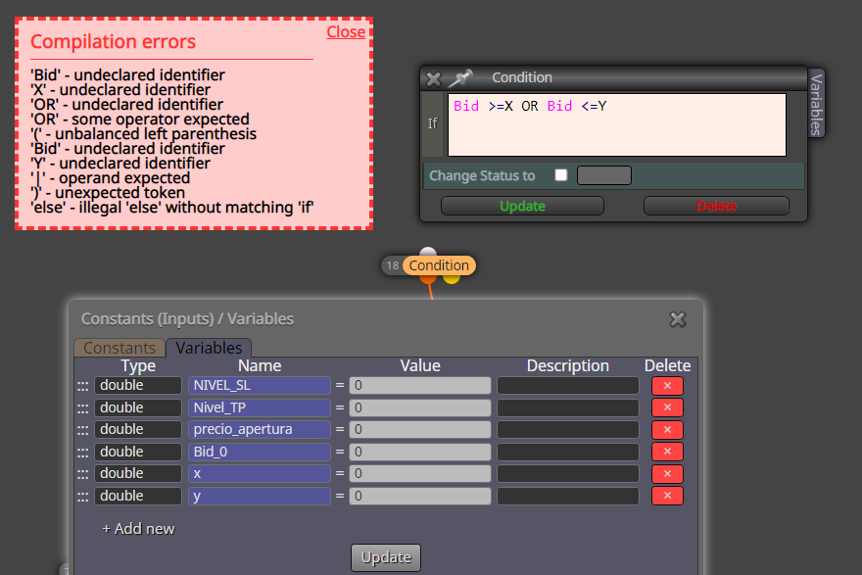Add new variable row
The width and height of the screenshot is (862, 575).
(x=138, y=529)
